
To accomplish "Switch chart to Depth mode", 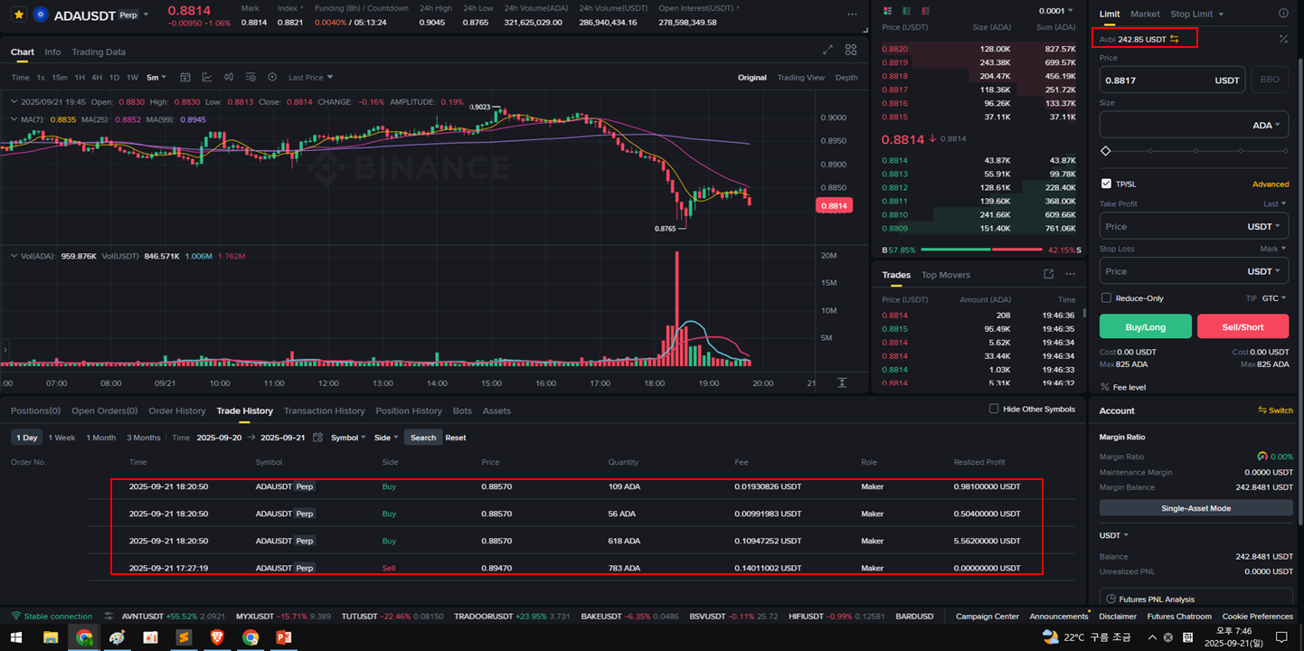I will coord(846,78).
